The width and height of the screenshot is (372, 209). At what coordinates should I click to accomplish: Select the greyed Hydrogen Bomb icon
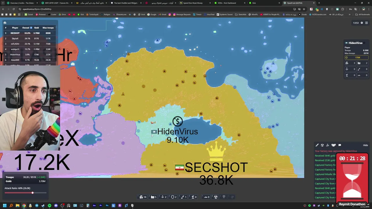pos(224,197)
